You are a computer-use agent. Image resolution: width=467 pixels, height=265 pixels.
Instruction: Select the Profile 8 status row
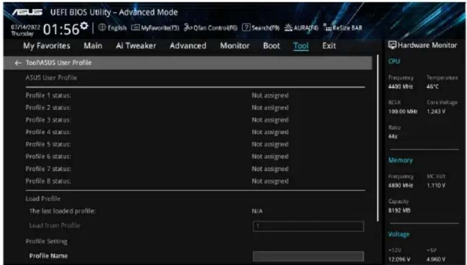(x=195, y=181)
